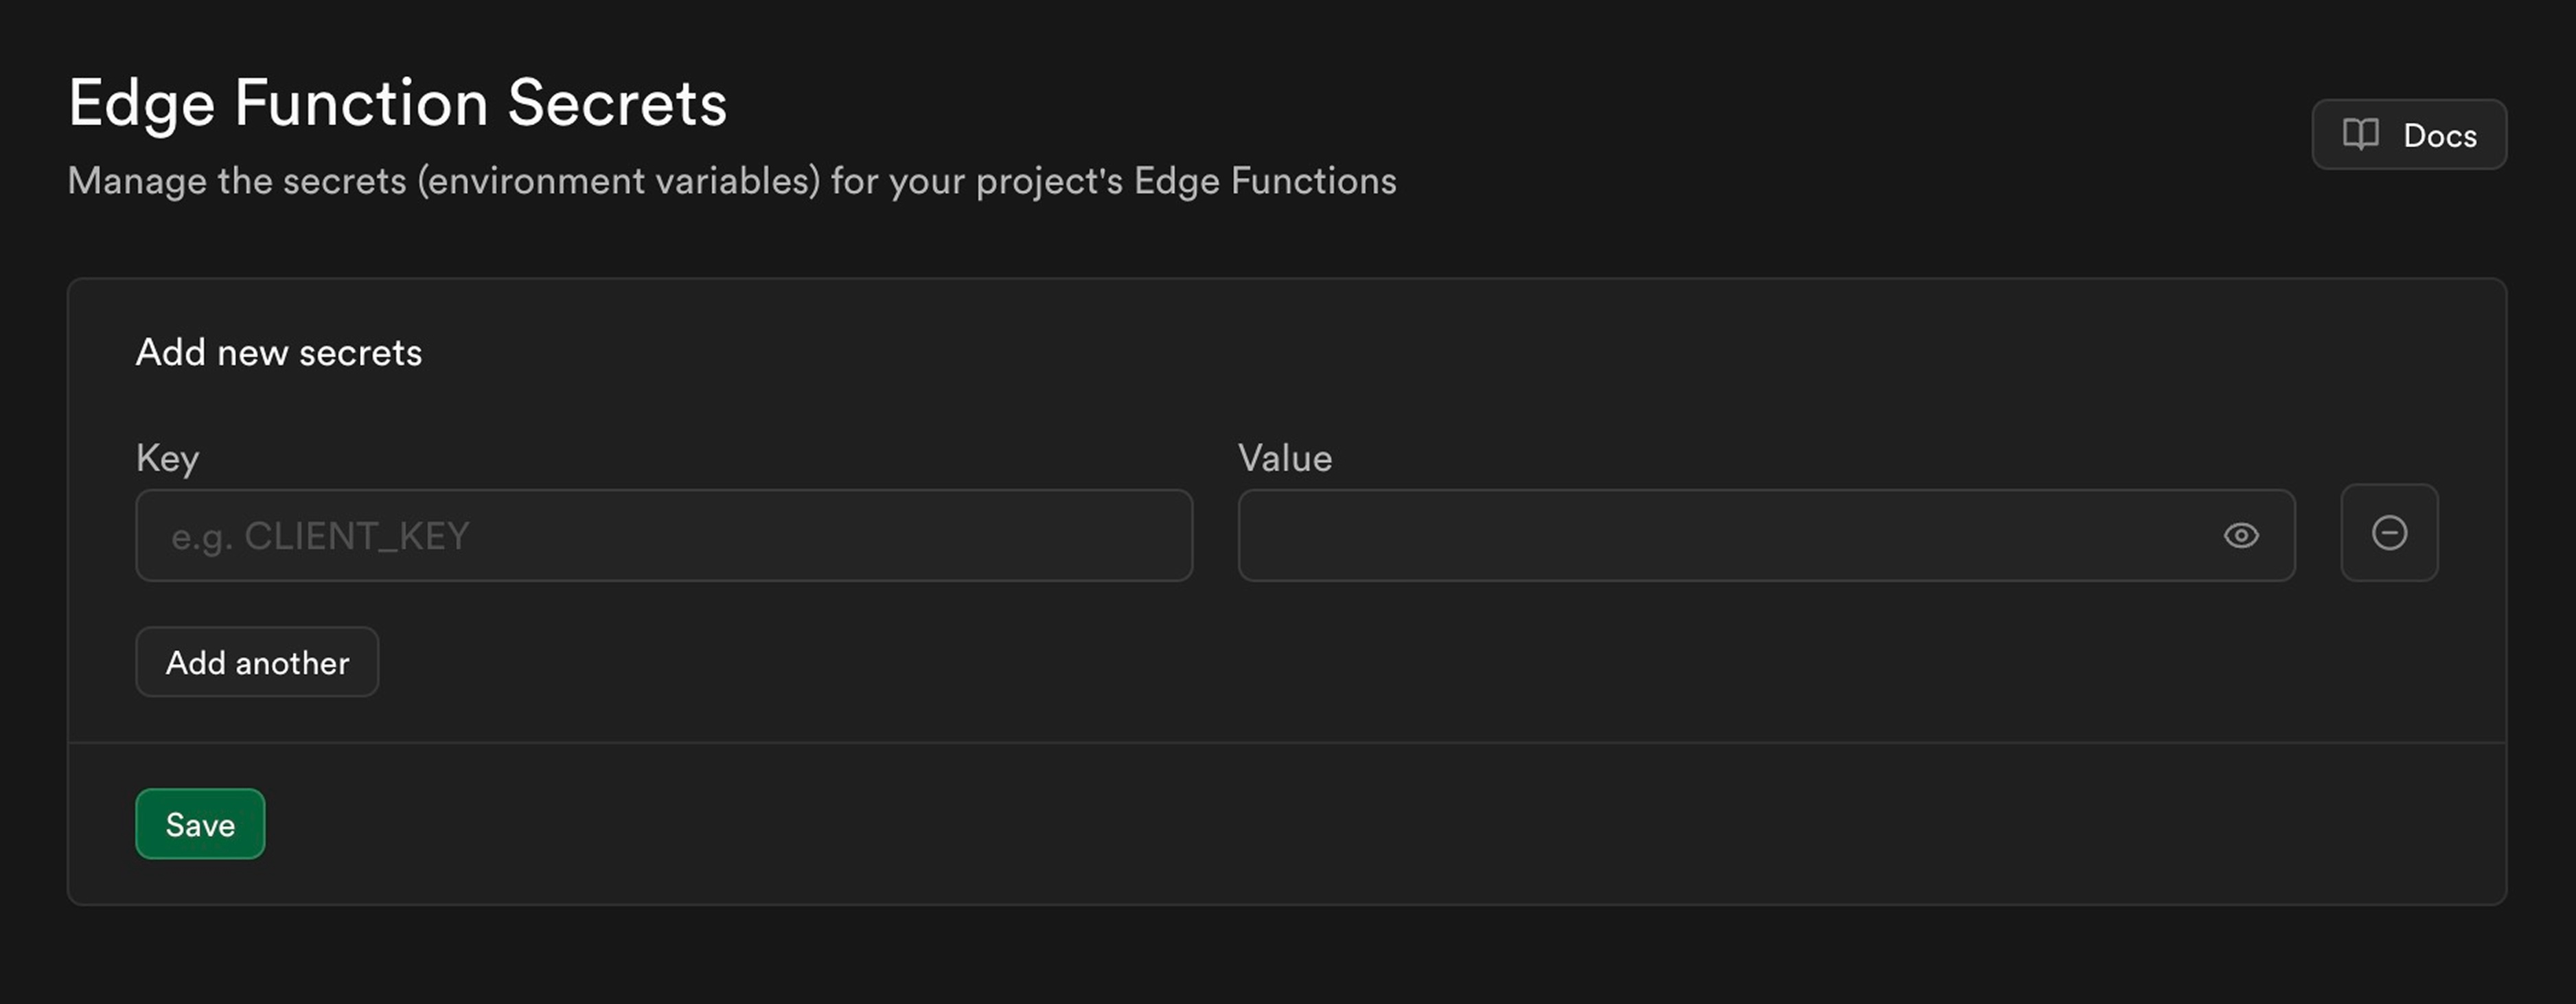Focus the Value input field
2576x1004 pixels.
coord(1766,535)
